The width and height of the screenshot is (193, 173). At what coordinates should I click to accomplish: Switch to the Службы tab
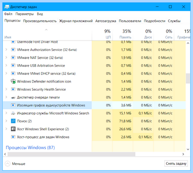(174, 21)
